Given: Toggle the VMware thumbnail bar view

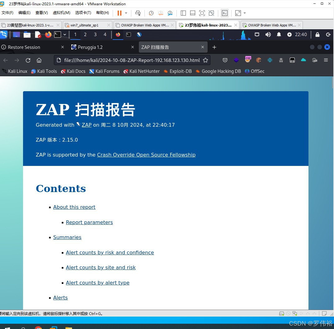Looking at the screenshot, I should 193,13.
